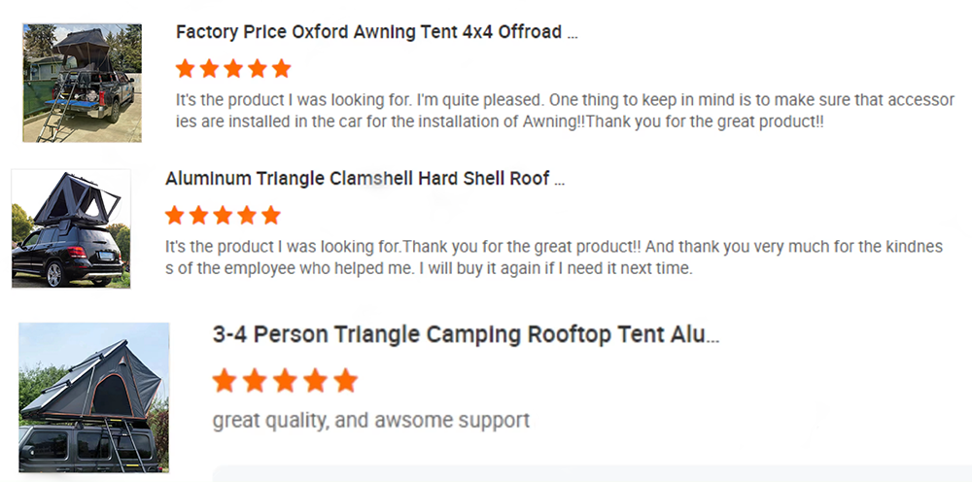Click first star of Aluminum Triangle Clamshell rating
The image size is (972, 482).
[175, 215]
